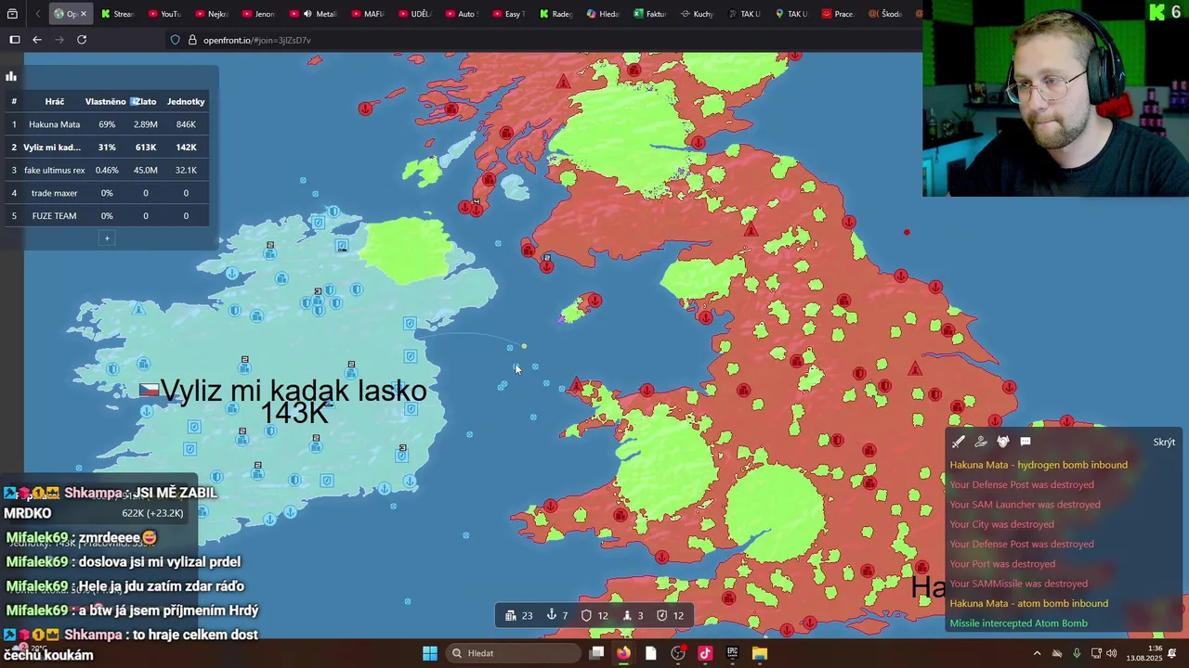Image resolution: width=1189 pixels, height=668 pixels.
Task: Click system tray microphone icon
Action: pos(1077,653)
